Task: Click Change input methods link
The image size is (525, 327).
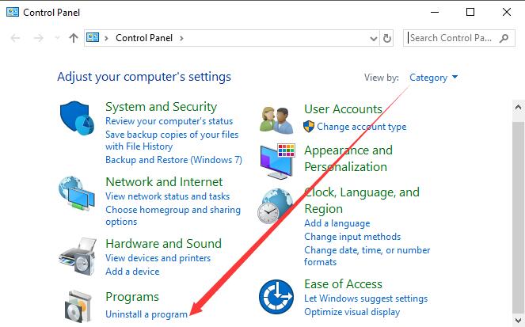Action: (352, 237)
